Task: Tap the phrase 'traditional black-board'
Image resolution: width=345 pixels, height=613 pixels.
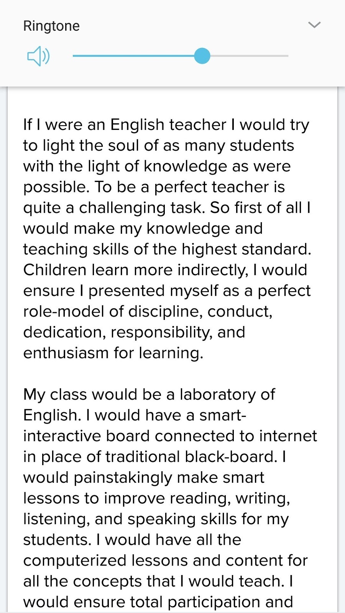Action: coord(190,457)
